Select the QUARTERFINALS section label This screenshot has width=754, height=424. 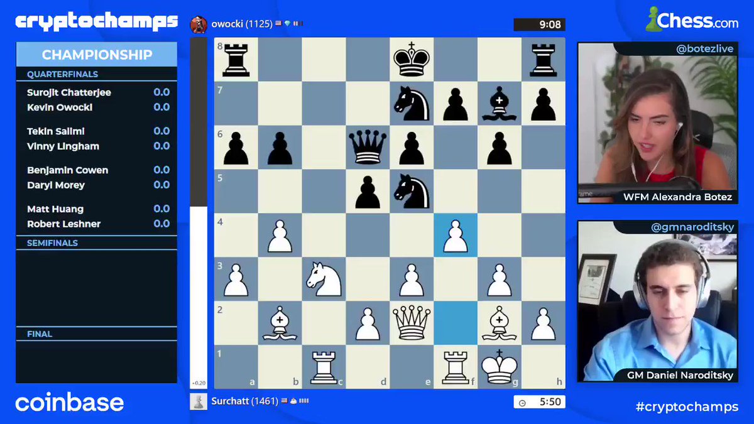point(62,74)
